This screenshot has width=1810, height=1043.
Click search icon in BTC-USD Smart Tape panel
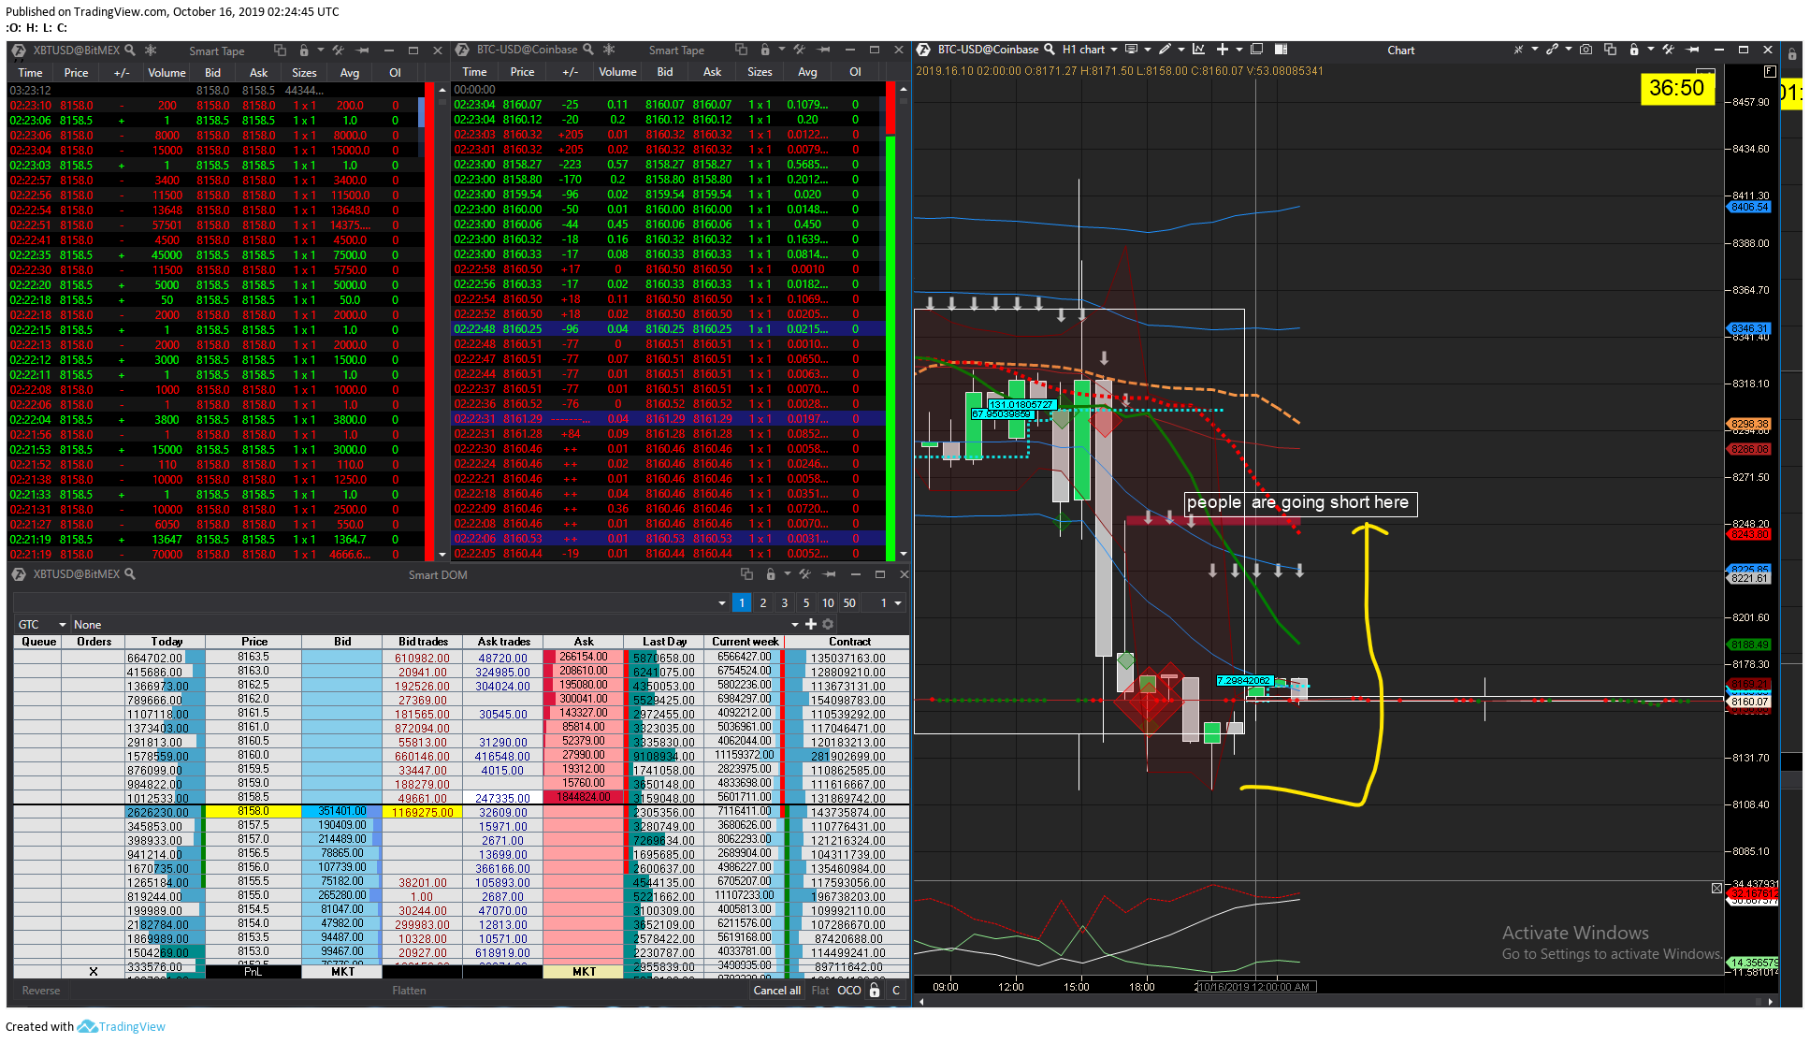[x=588, y=50]
